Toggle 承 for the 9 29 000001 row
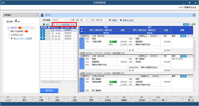Image resolution: width=199 pixels, height=106 pixels. (43, 30)
